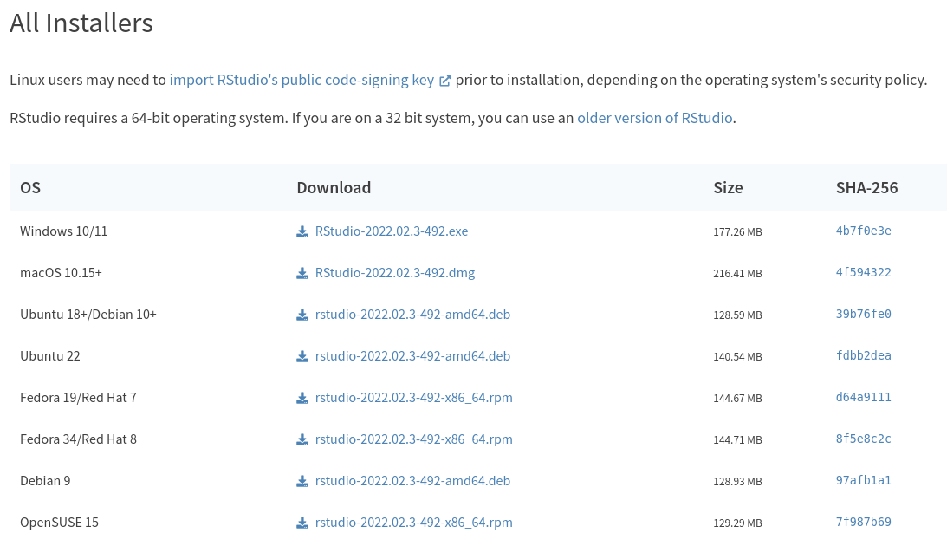
Task: Click the download icon in Debian 9 row
Action: 302,482
